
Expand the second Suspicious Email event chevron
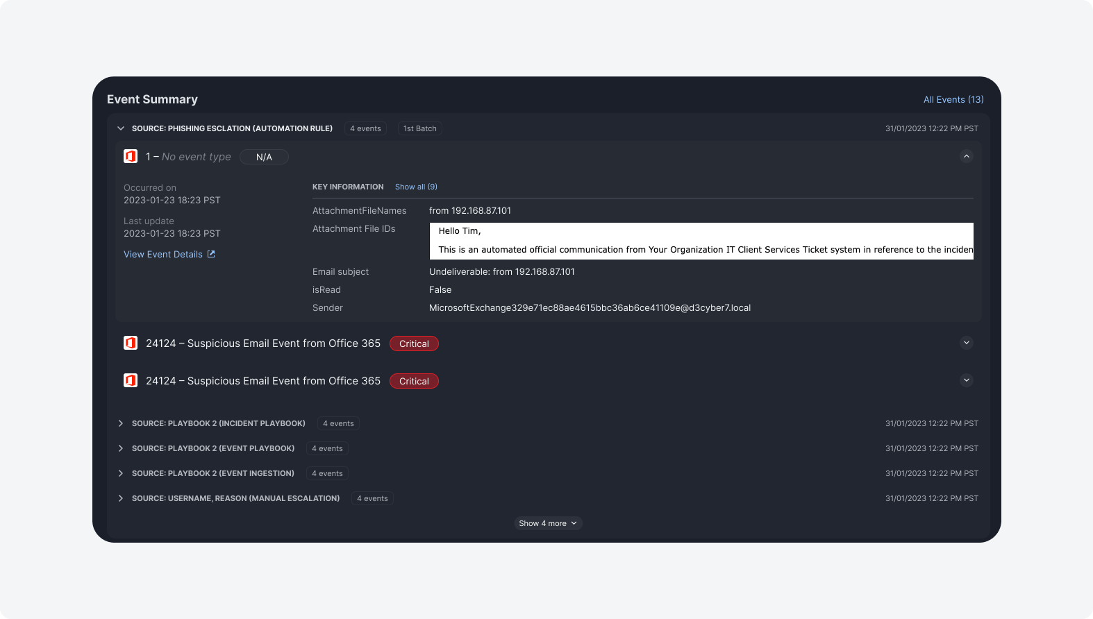tap(966, 380)
